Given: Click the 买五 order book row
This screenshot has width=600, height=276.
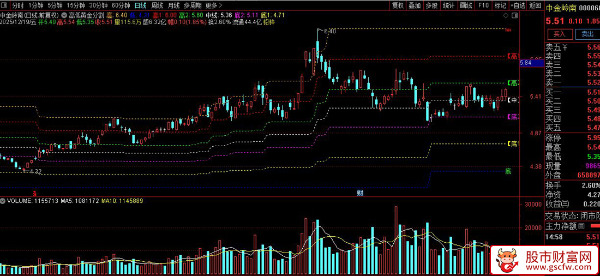Looking at the screenshot, I should [x=572, y=127].
